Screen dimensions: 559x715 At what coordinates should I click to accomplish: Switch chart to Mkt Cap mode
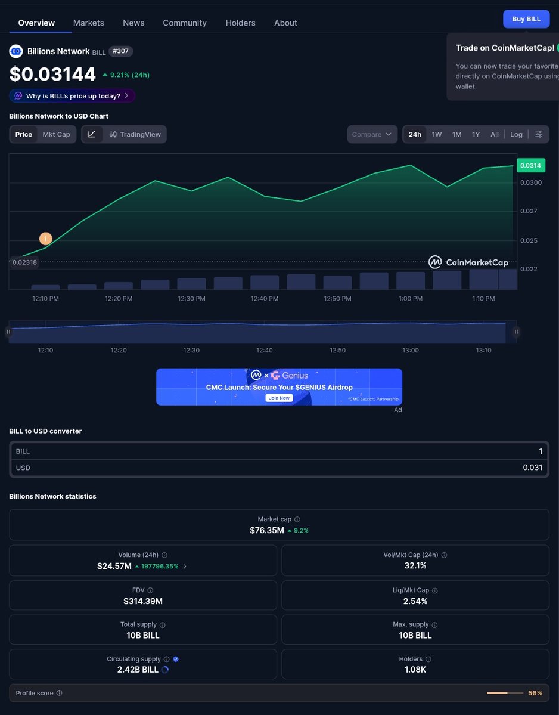pyautogui.click(x=57, y=135)
